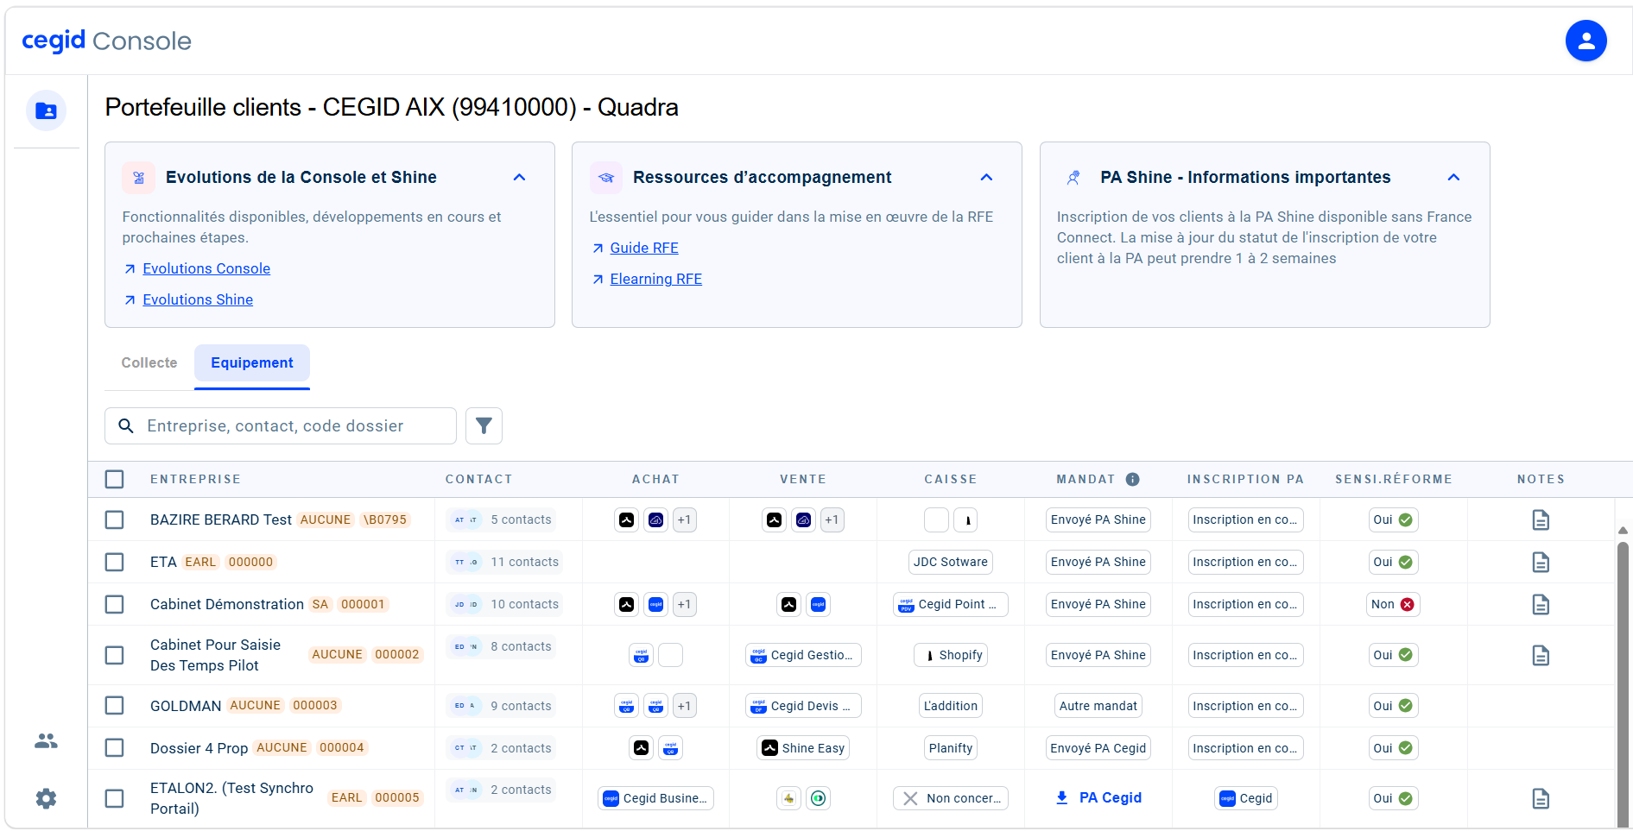Expand the 8 contacts chip
Screen dimensions: 1633x831
tap(501, 646)
